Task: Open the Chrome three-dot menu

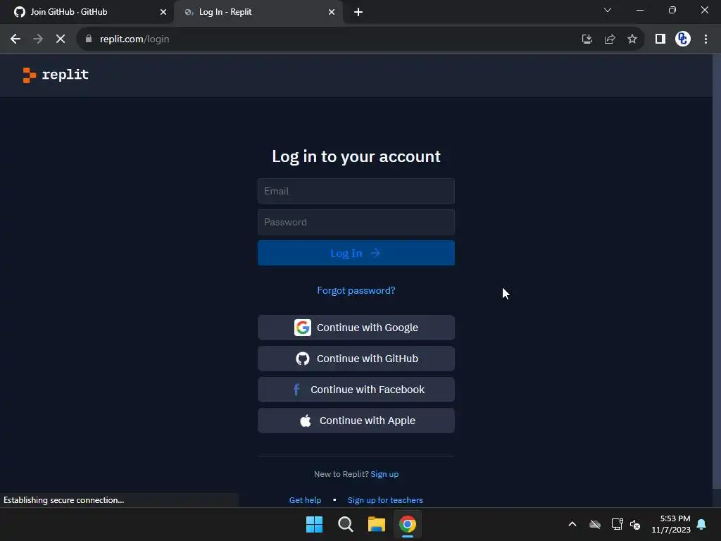Action: coord(706,39)
